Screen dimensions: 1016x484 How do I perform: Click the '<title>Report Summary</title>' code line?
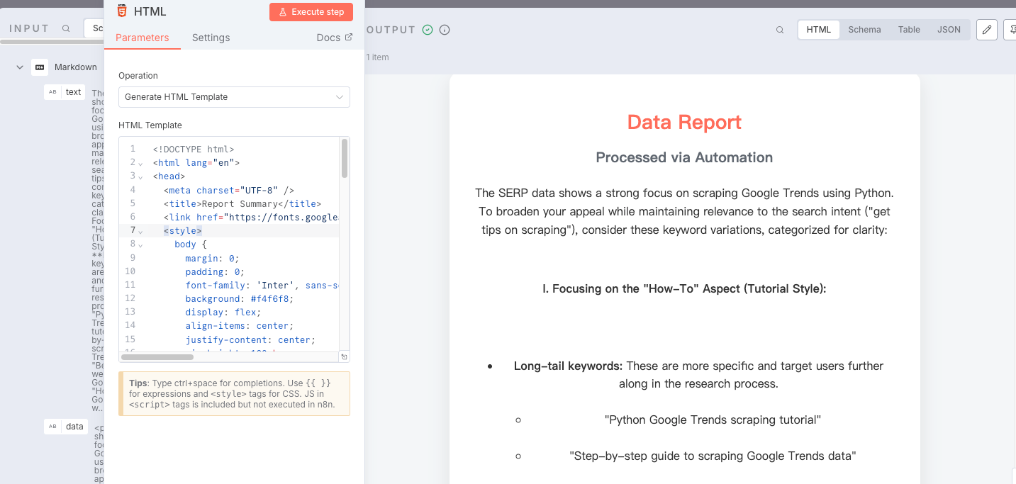242,204
